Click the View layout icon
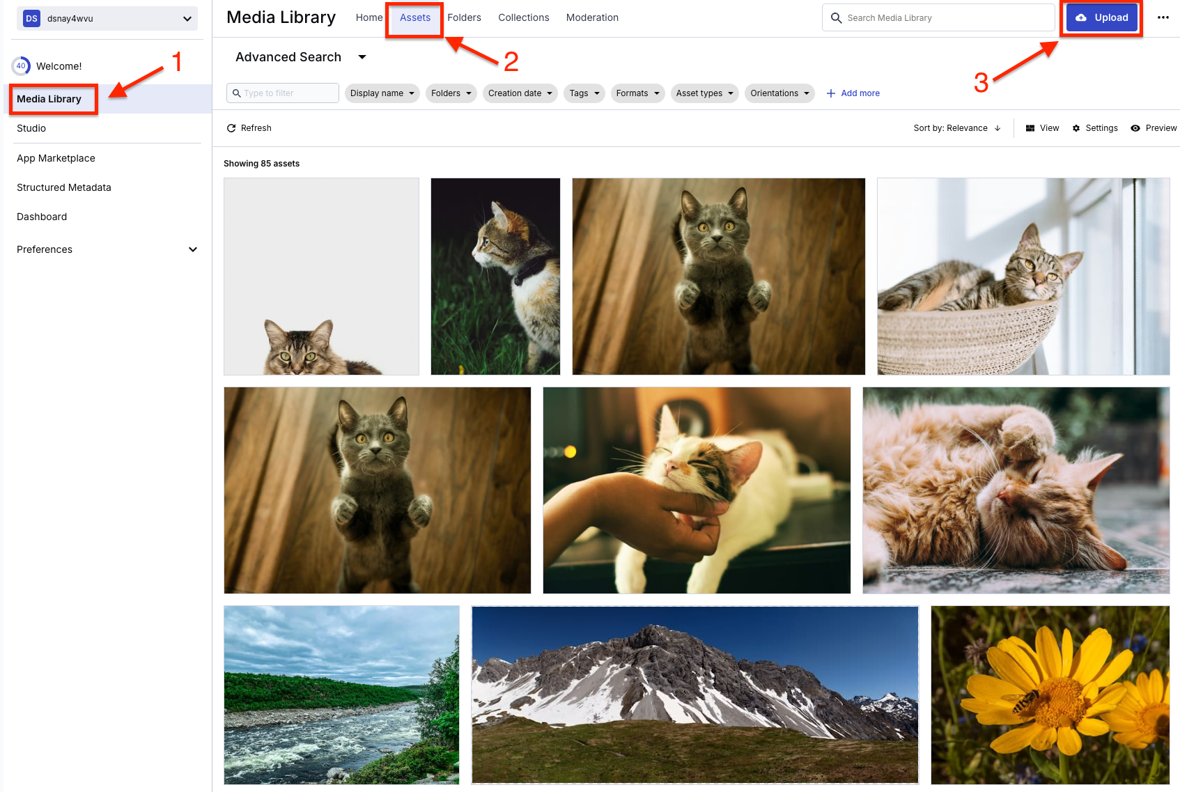This screenshot has height=792, width=1180. point(1030,128)
